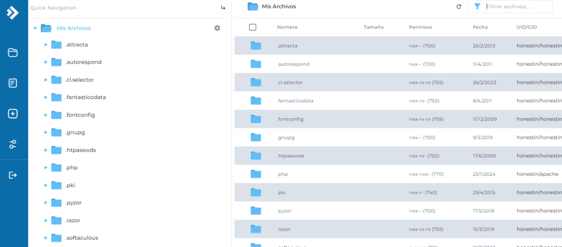
Task: Click the file manager logo icon
Action: click(x=13, y=13)
